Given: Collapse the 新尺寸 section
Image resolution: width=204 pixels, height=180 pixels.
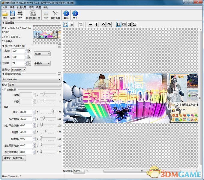Looking at the screenshot, I should click(x=3, y=46).
